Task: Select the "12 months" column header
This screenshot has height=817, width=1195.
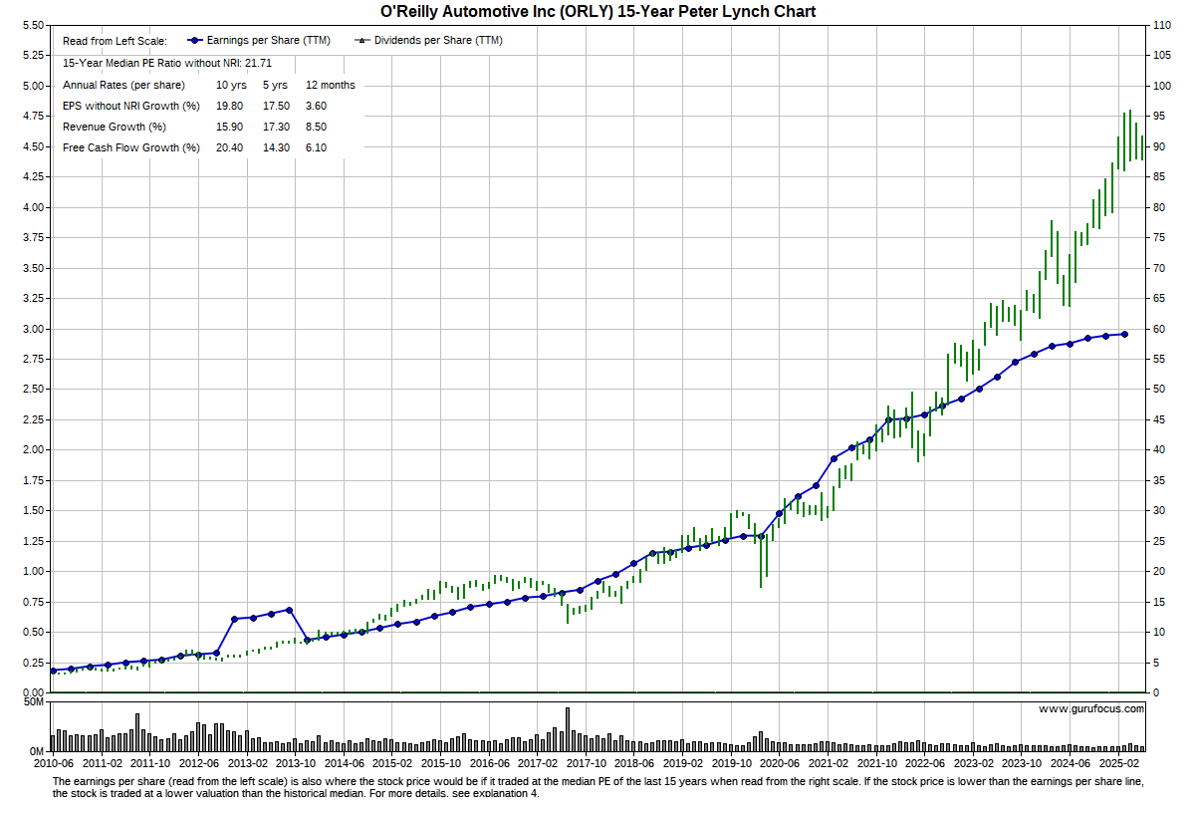Action: (331, 85)
